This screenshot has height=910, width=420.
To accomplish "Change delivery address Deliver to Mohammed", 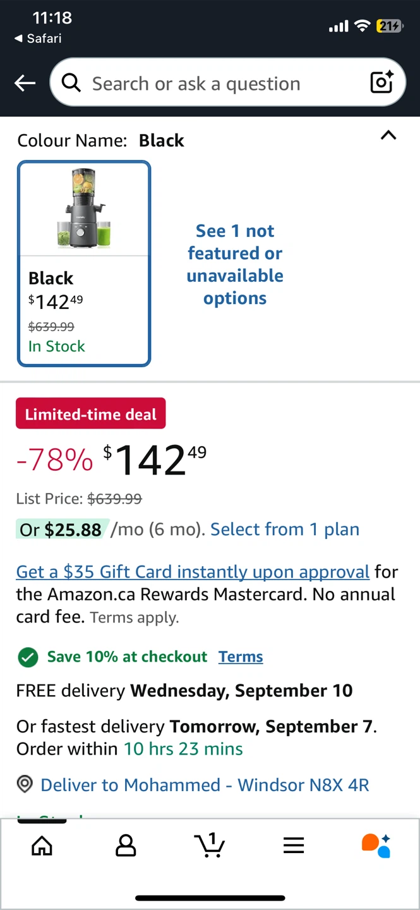I will click(205, 785).
